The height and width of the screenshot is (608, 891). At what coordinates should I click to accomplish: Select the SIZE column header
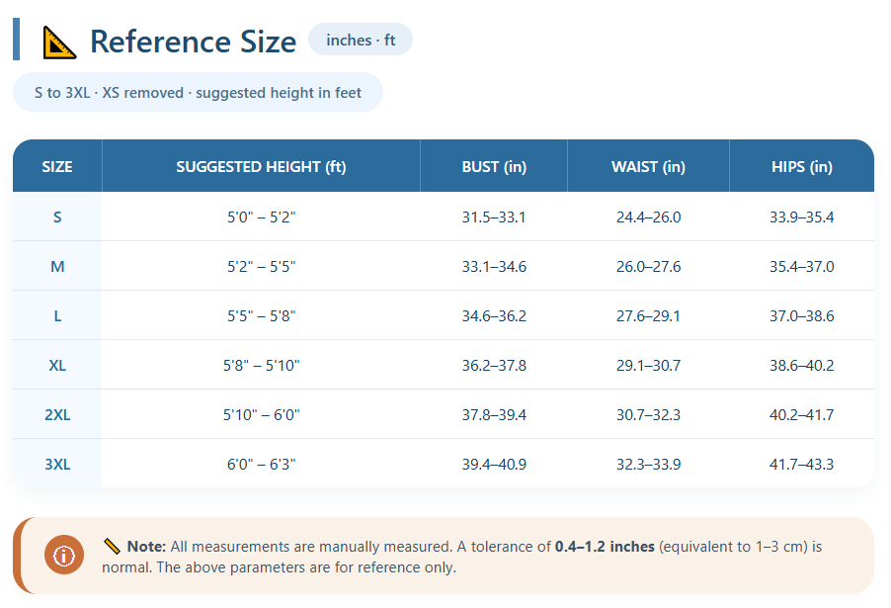click(x=57, y=166)
